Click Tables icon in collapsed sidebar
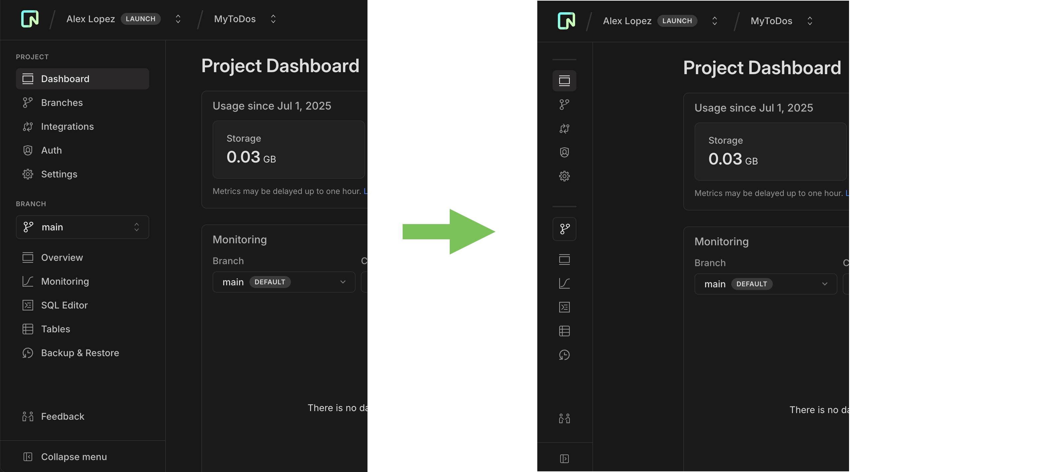 tap(564, 331)
